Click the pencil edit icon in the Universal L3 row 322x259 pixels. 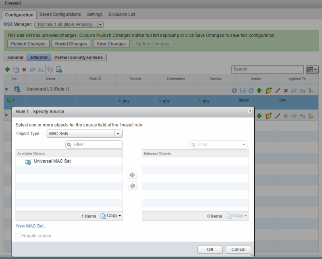click(277, 91)
